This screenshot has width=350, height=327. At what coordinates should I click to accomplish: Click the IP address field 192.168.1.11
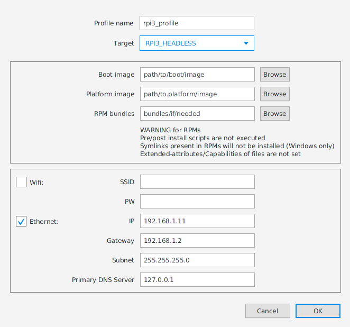[x=197, y=221]
